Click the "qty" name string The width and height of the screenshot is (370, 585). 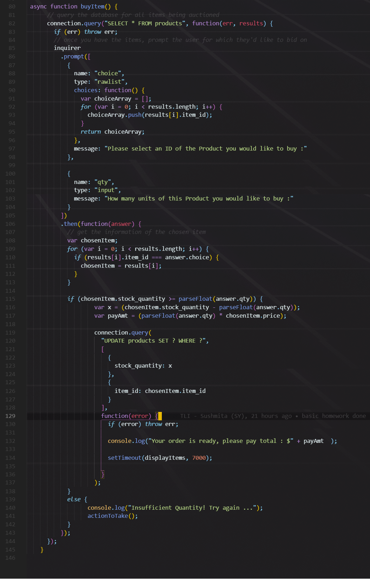[x=103, y=182]
